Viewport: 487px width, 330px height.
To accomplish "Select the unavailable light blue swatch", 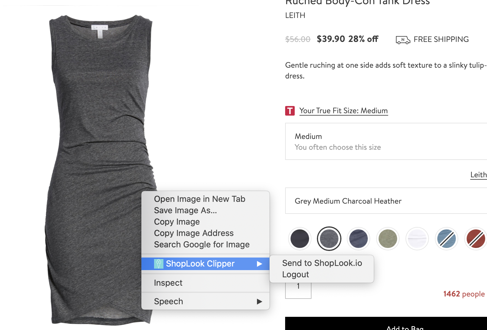I will (x=446, y=239).
